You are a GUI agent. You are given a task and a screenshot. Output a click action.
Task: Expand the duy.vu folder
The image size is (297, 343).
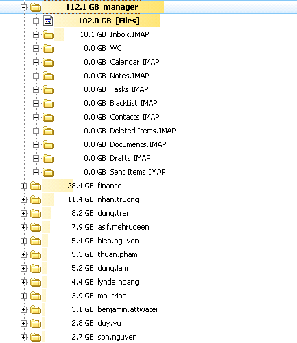(23, 324)
